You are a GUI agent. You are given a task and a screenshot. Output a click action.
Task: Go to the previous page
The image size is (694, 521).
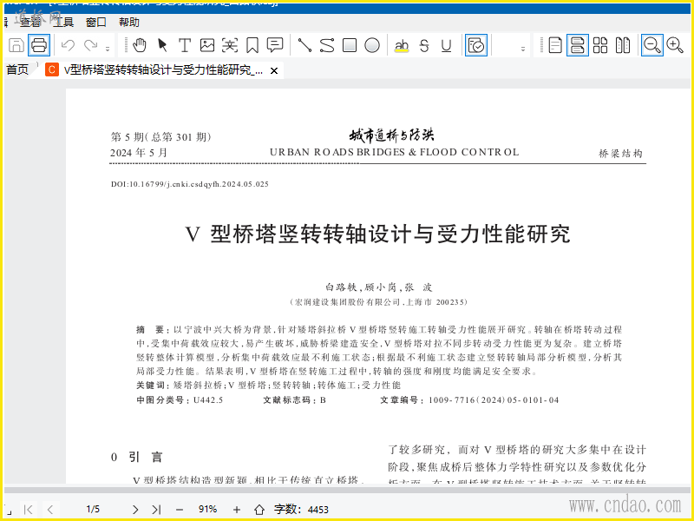50,510
